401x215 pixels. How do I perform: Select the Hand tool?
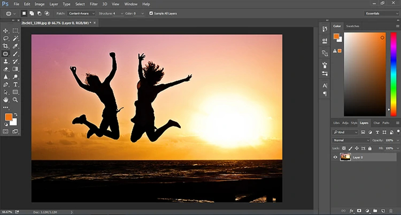6,100
